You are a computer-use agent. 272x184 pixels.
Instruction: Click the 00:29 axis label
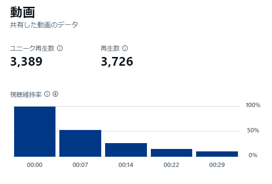(x=217, y=165)
